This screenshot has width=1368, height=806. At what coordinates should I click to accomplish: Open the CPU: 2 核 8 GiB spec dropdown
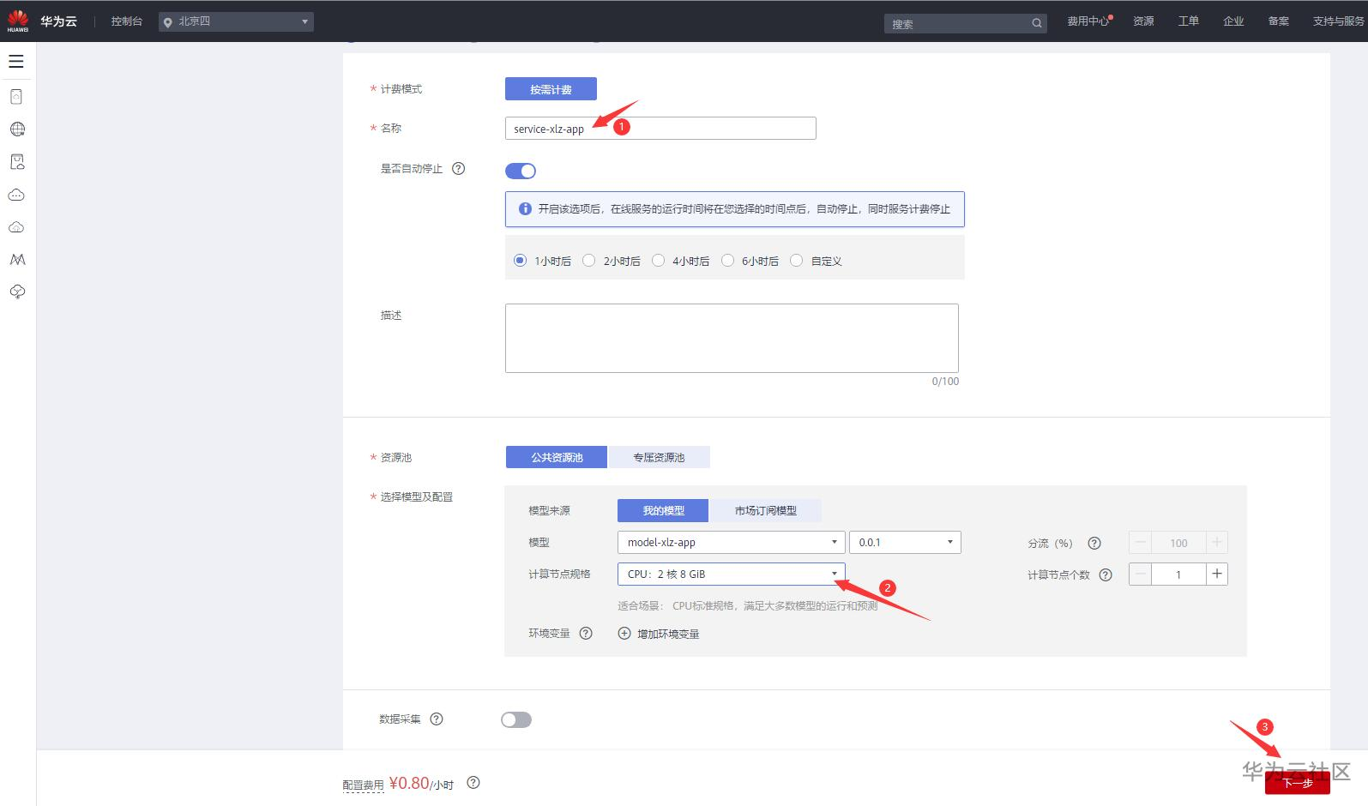(732, 574)
